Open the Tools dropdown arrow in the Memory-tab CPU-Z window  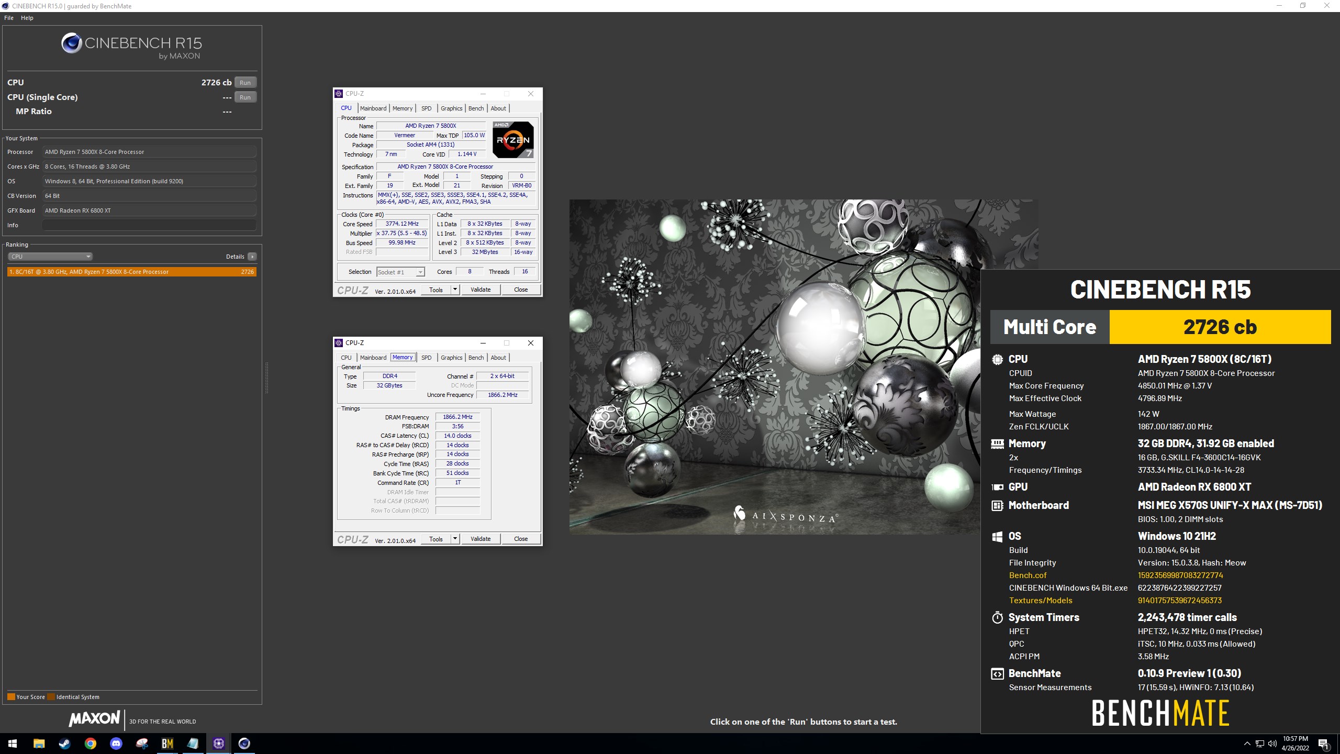click(455, 539)
